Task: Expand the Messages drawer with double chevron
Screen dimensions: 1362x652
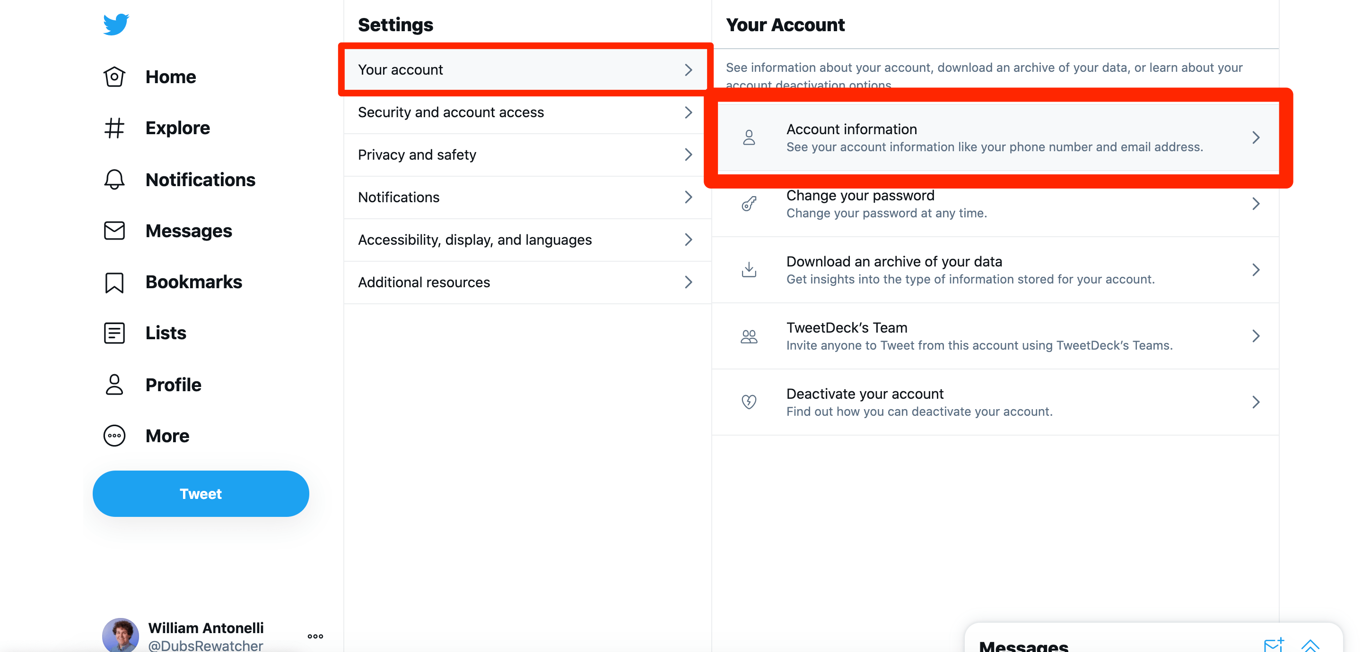Action: pyautogui.click(x=1310, y=645)
